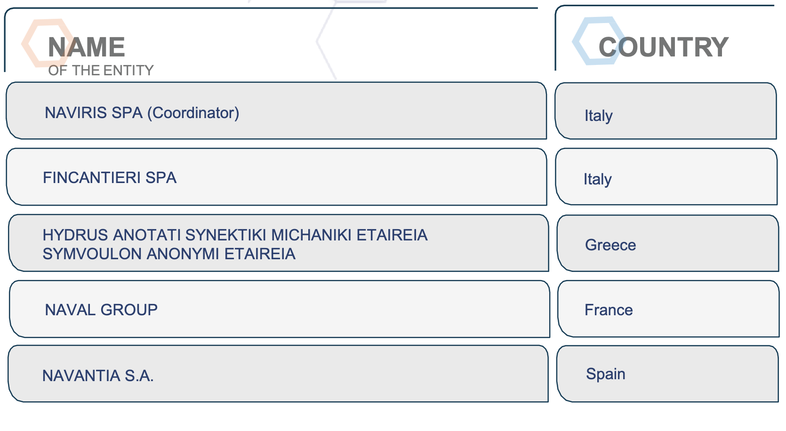The height and width of the screenshot is (431, 786).
Task: Select the FINCANTIERI SPA entity row
Action: click(x=276, y=177)
